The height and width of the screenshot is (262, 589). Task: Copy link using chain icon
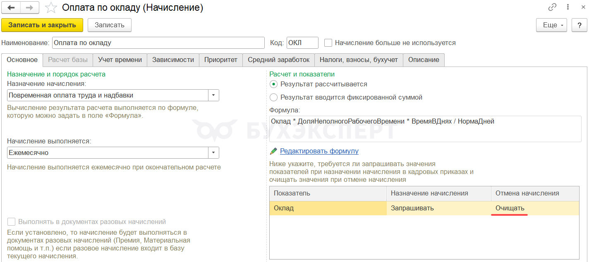pos(552,7)
